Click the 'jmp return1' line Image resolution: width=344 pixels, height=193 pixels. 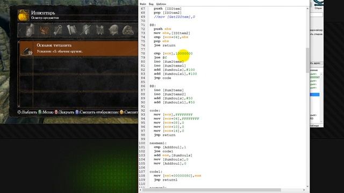point(166,180)
